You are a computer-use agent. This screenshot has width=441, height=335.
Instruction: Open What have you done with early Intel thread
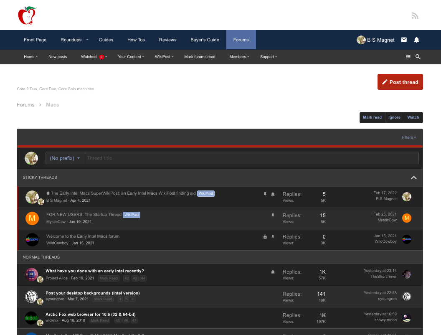pos(95,271)
